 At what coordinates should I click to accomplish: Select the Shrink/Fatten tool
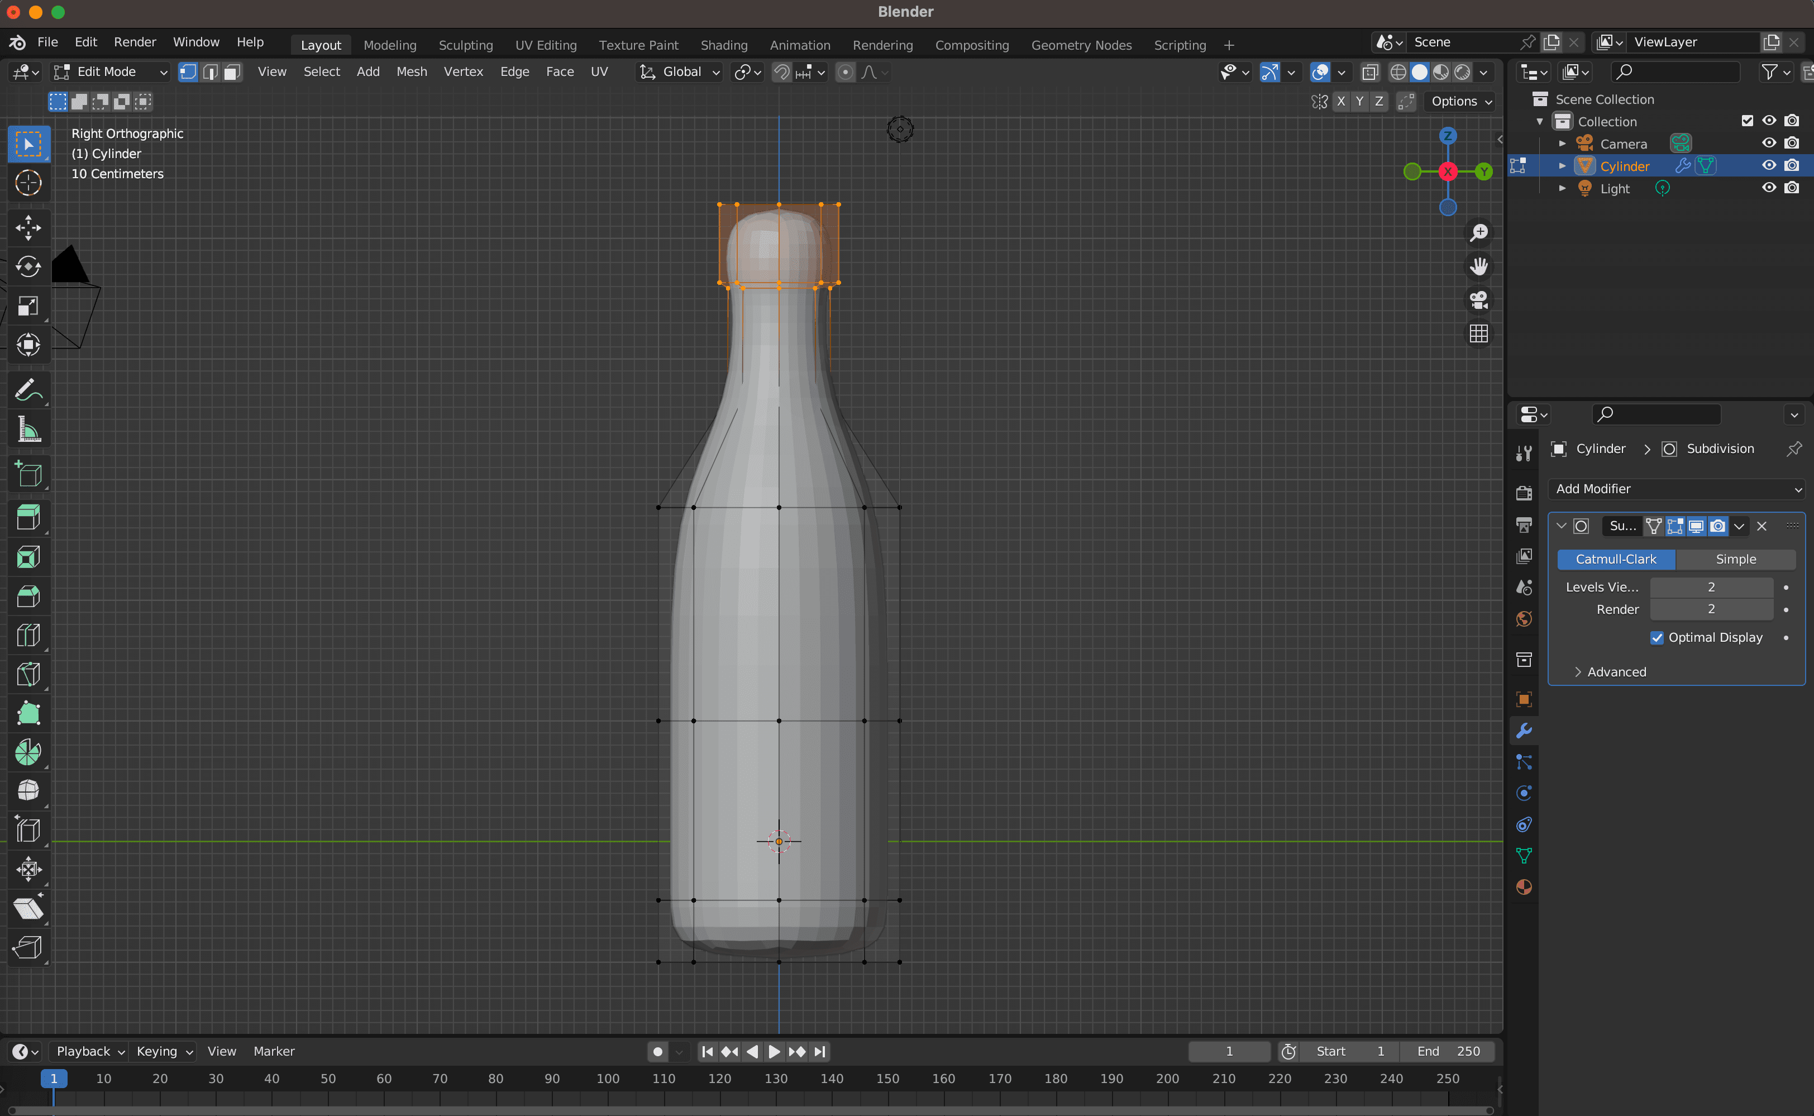(29, 869)
